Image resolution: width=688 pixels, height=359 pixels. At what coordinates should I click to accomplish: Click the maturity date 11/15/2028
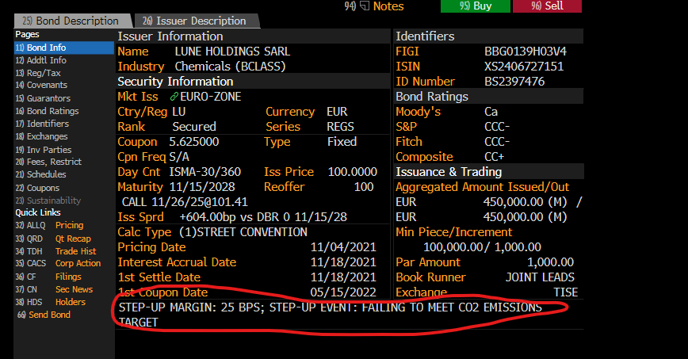(202, 187)
